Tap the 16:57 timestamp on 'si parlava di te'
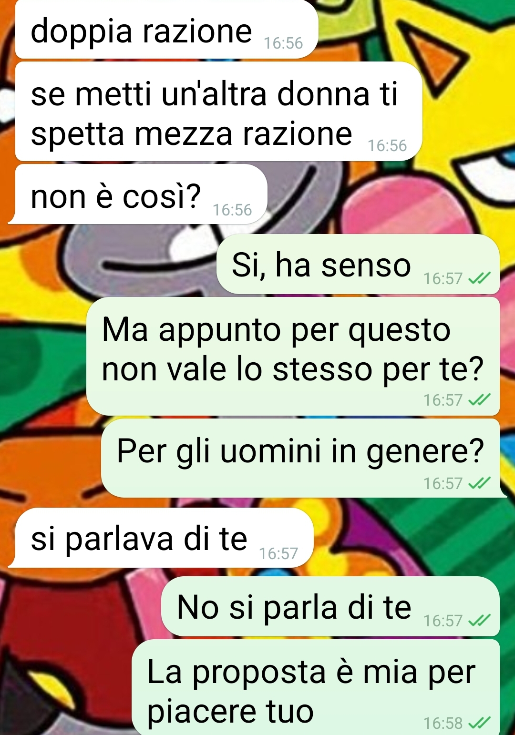This screenshot has height=735, width=515. [278, 553]
